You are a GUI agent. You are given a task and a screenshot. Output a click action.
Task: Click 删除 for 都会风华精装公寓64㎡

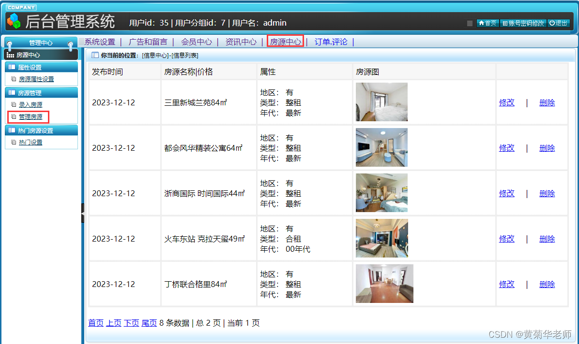[547, 148]
